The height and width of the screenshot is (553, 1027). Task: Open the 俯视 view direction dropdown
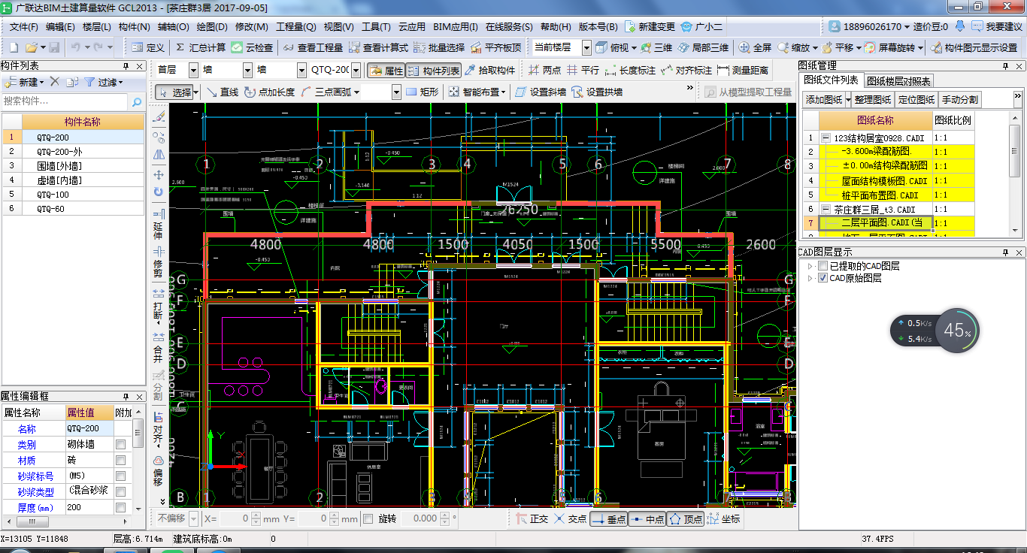click(x=633, y=47)
